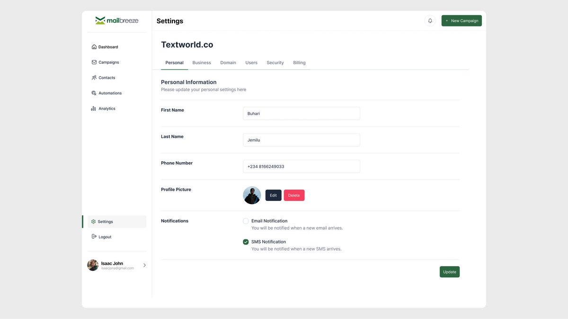Click the Settings gear icon in sidebar
The image size is (568, 319).
point(93,222)
